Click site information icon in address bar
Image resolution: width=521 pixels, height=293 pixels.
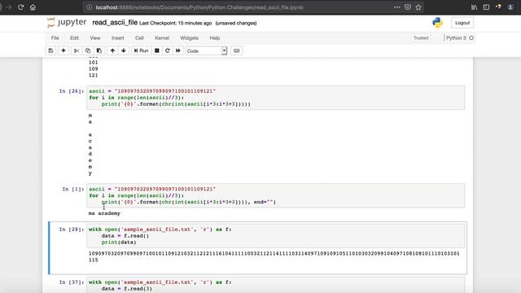point(90,7)
